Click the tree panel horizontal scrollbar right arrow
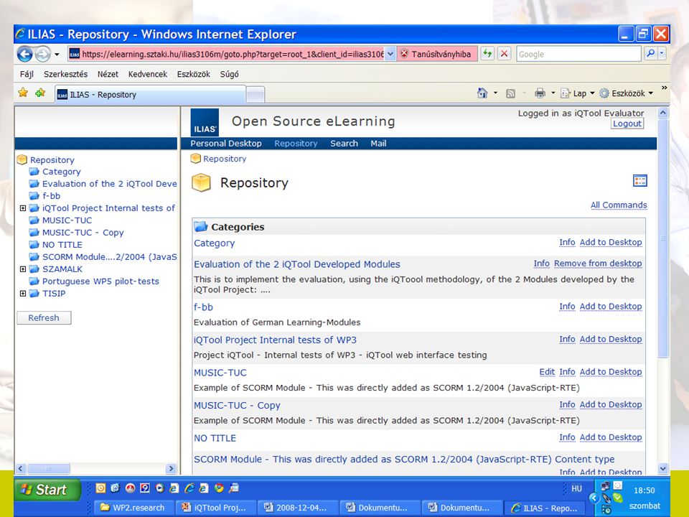689x517 pixels. coord(172,469)
